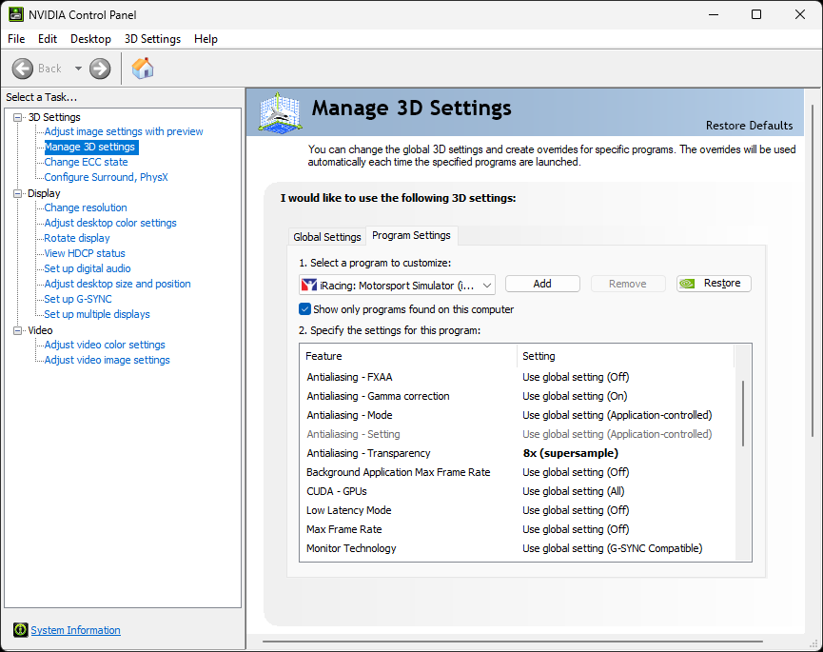Select the 'Max Frame Rate' feature row
Viewport: 823px width, 652px height.
(517, 529)
